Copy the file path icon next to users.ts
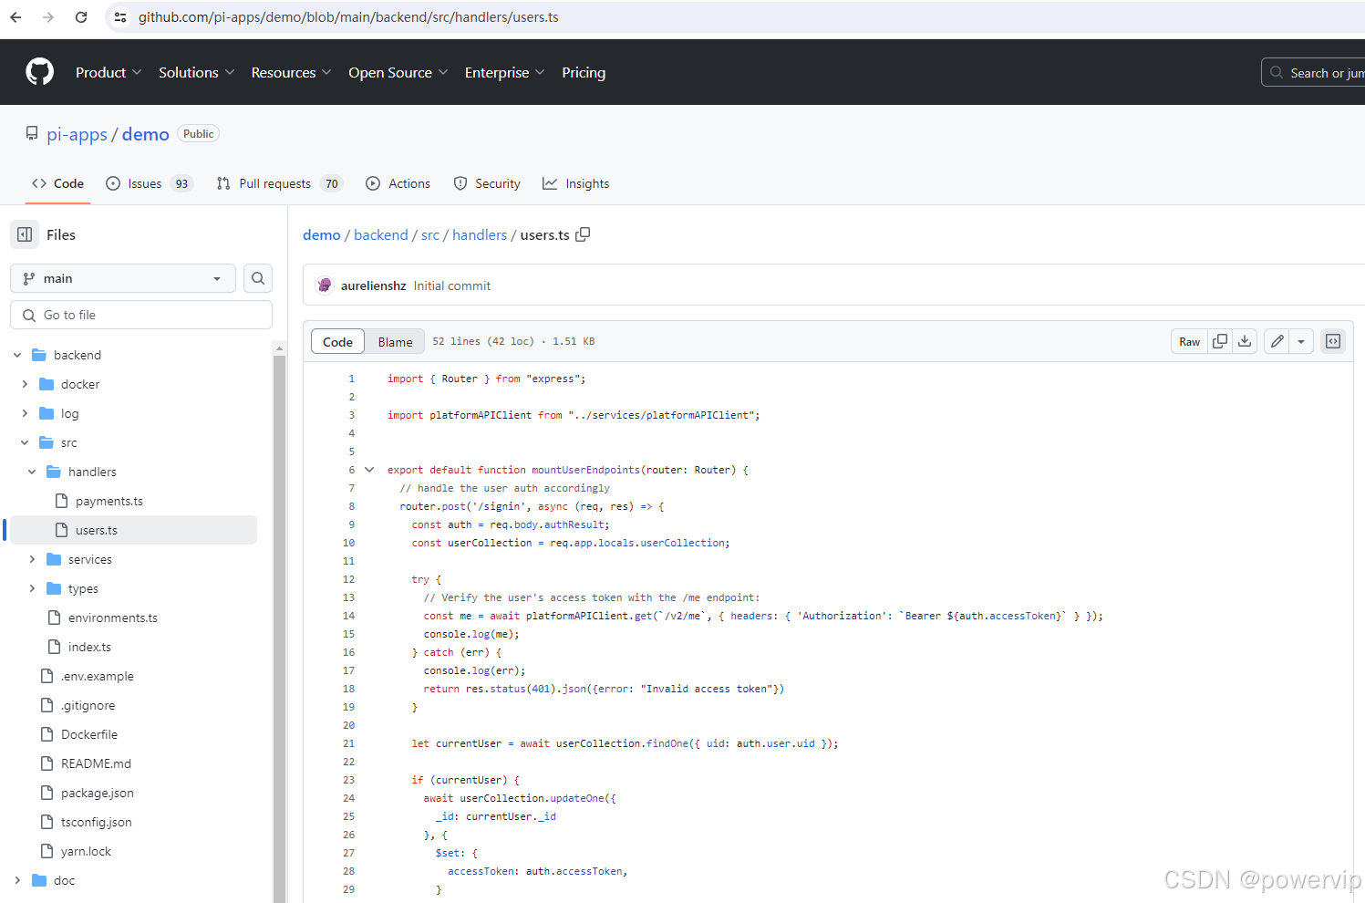 pyautogui.click(x=584, y=234)
